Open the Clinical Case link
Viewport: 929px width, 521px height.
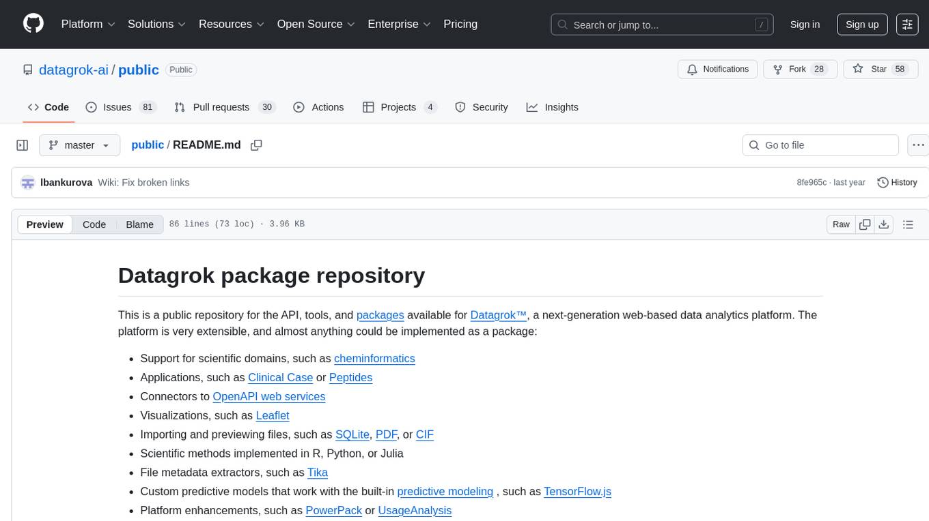[280, 377]
